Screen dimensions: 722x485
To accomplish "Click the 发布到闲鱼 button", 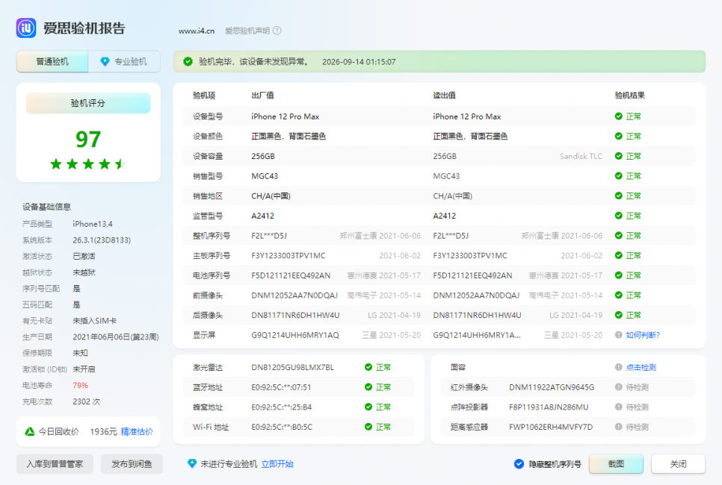I will [x=132, y=464].
